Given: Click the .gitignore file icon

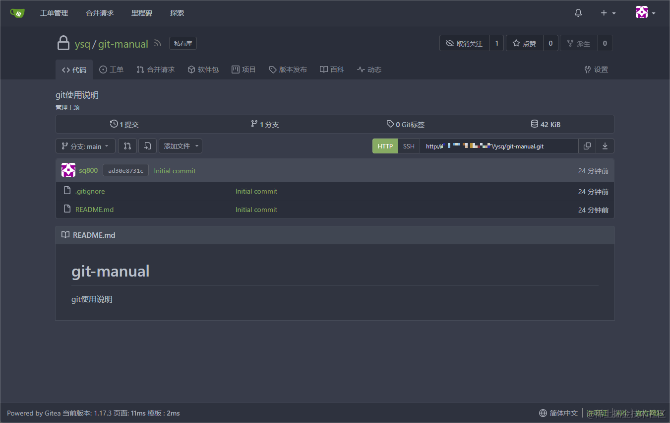Looking at the screenshot, I should [67, 191].
